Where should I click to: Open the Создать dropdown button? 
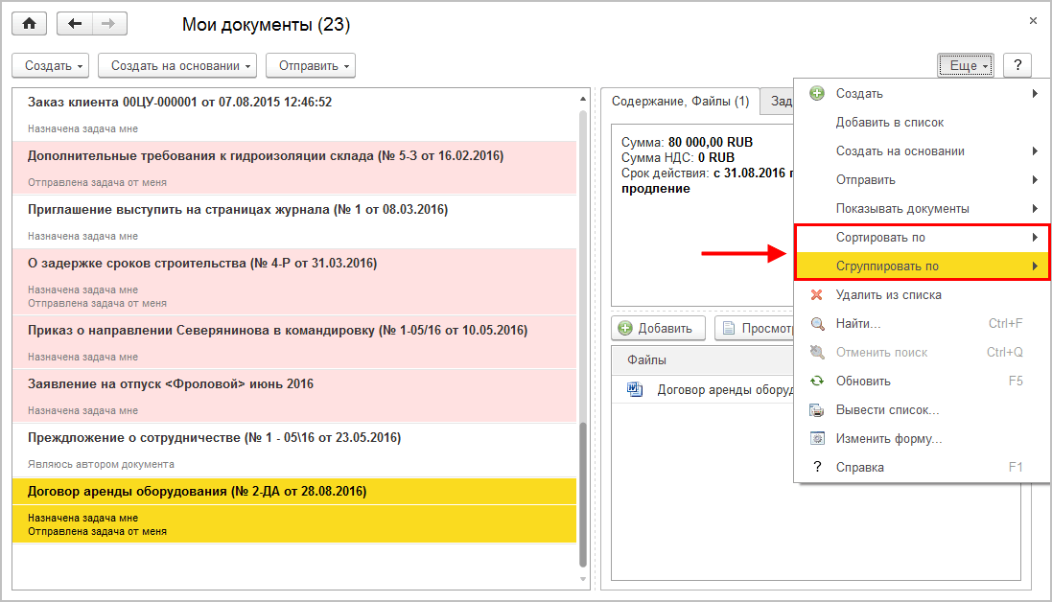[x=51, y=66]
